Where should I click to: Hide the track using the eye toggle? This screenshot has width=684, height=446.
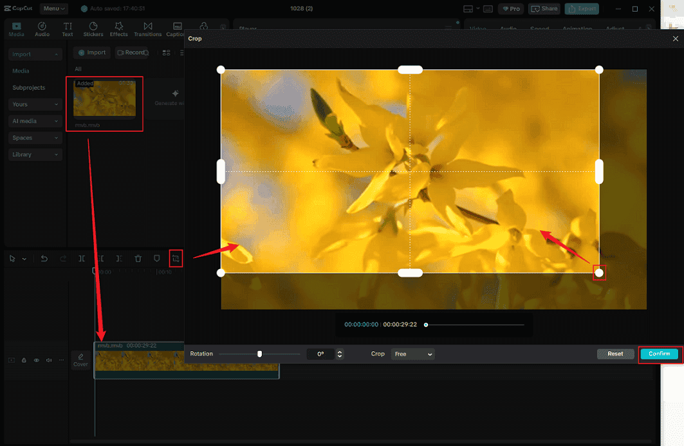point(36,360)
